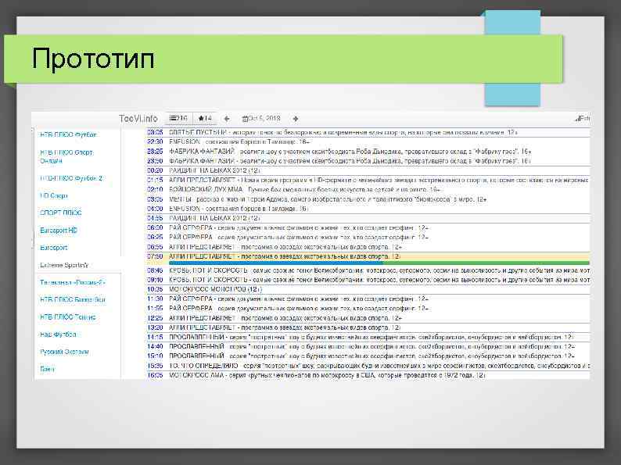
Task: Select the НТВ ПЛЮС Теннис channel
Action: (68, 317)
